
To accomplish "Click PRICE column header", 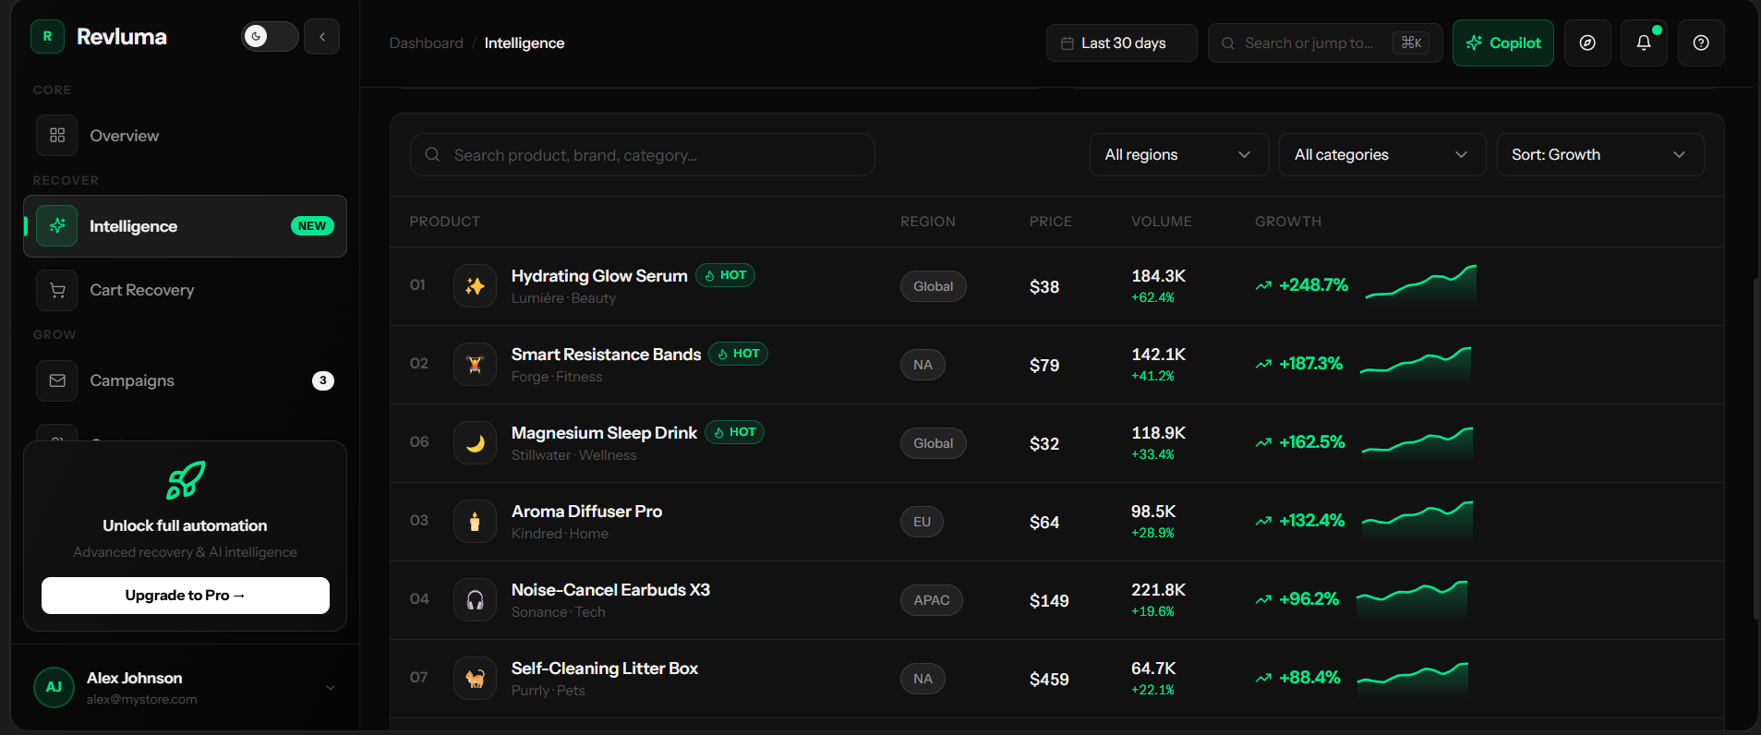I will point(1051,222).
